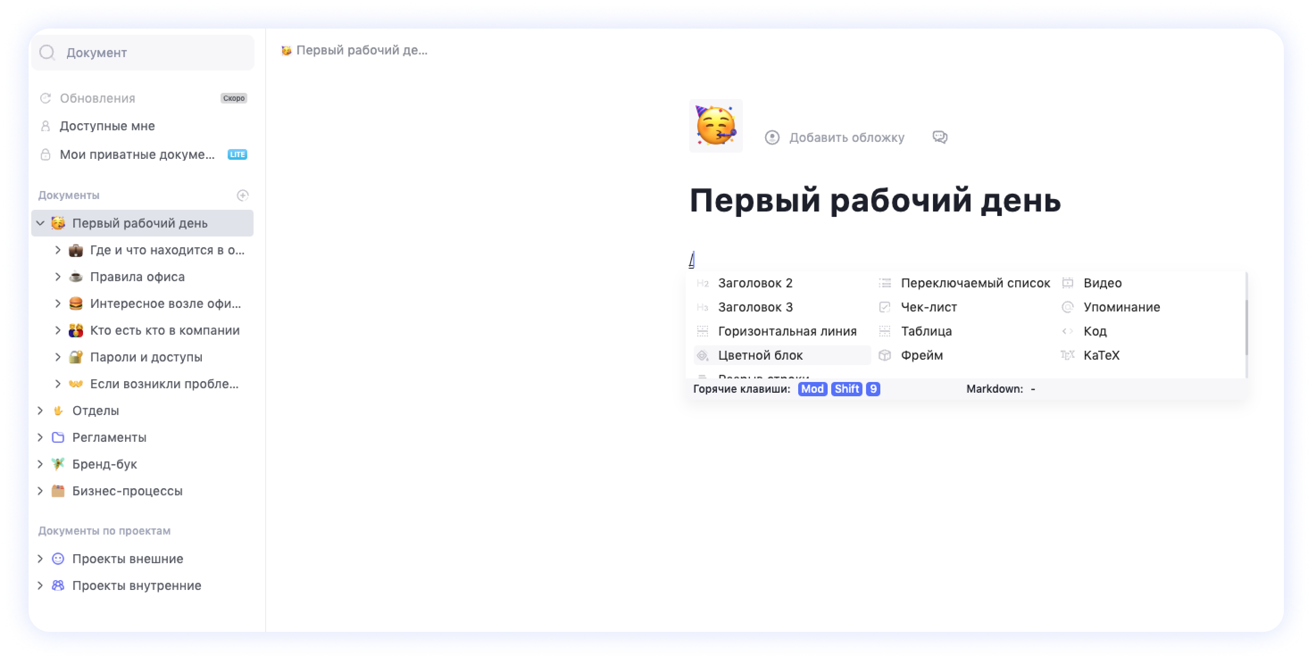Click Добавить обложку button
The image size is (1312, 660).
coord(834,137)
